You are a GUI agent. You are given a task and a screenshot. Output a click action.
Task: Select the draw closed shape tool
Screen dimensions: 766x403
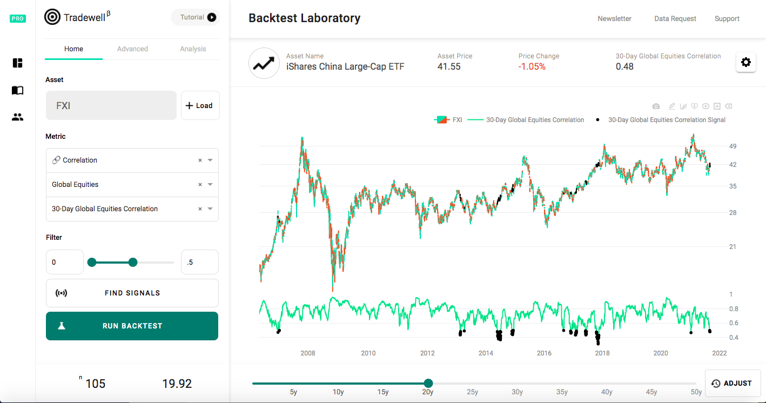(694, 106)
